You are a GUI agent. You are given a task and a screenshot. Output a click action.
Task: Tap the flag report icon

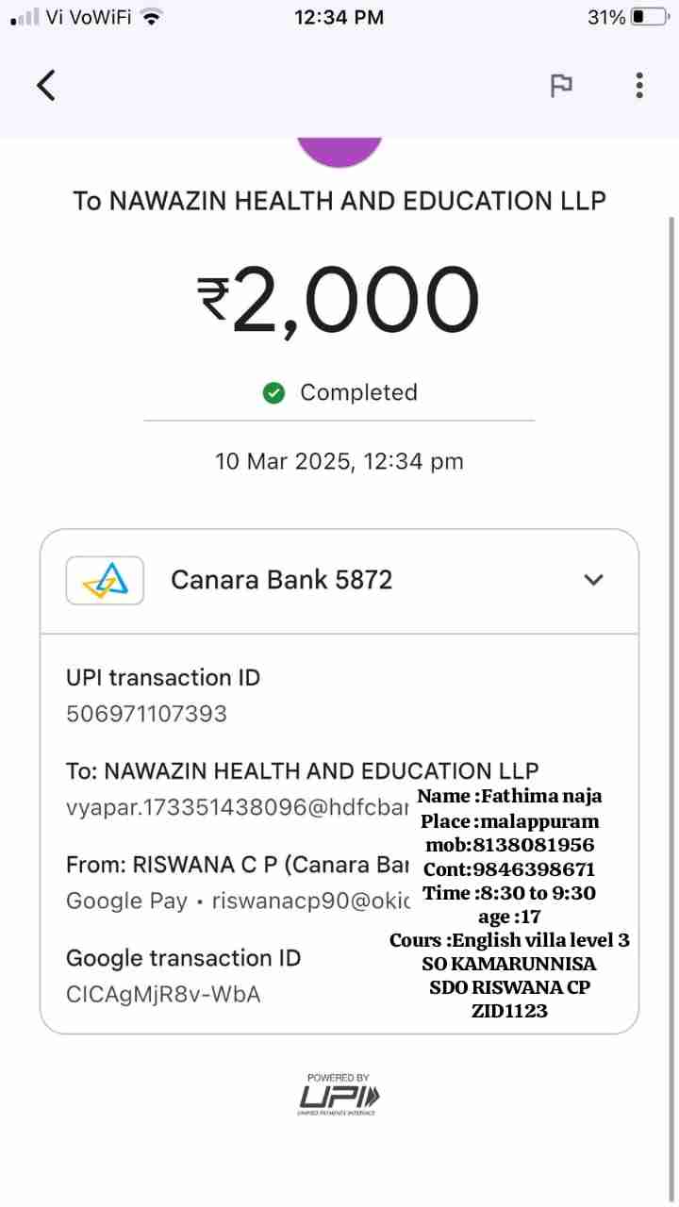click(561, 86)
